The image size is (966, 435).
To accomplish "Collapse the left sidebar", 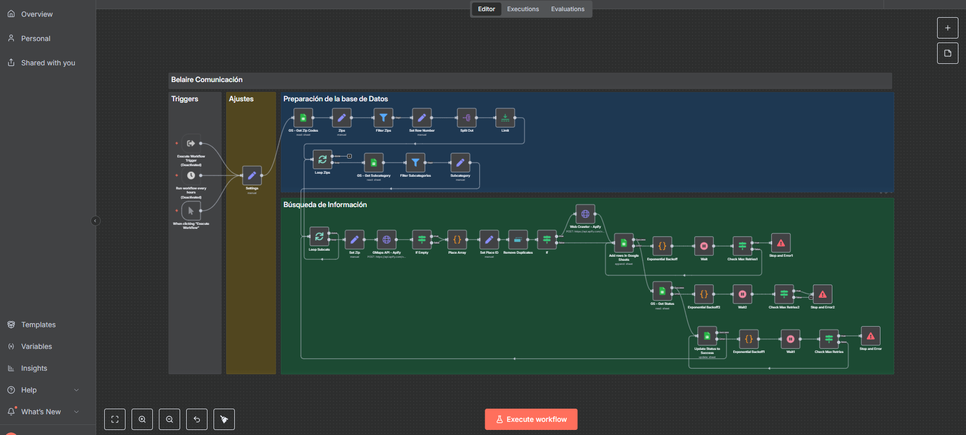I will coord(95,221).
